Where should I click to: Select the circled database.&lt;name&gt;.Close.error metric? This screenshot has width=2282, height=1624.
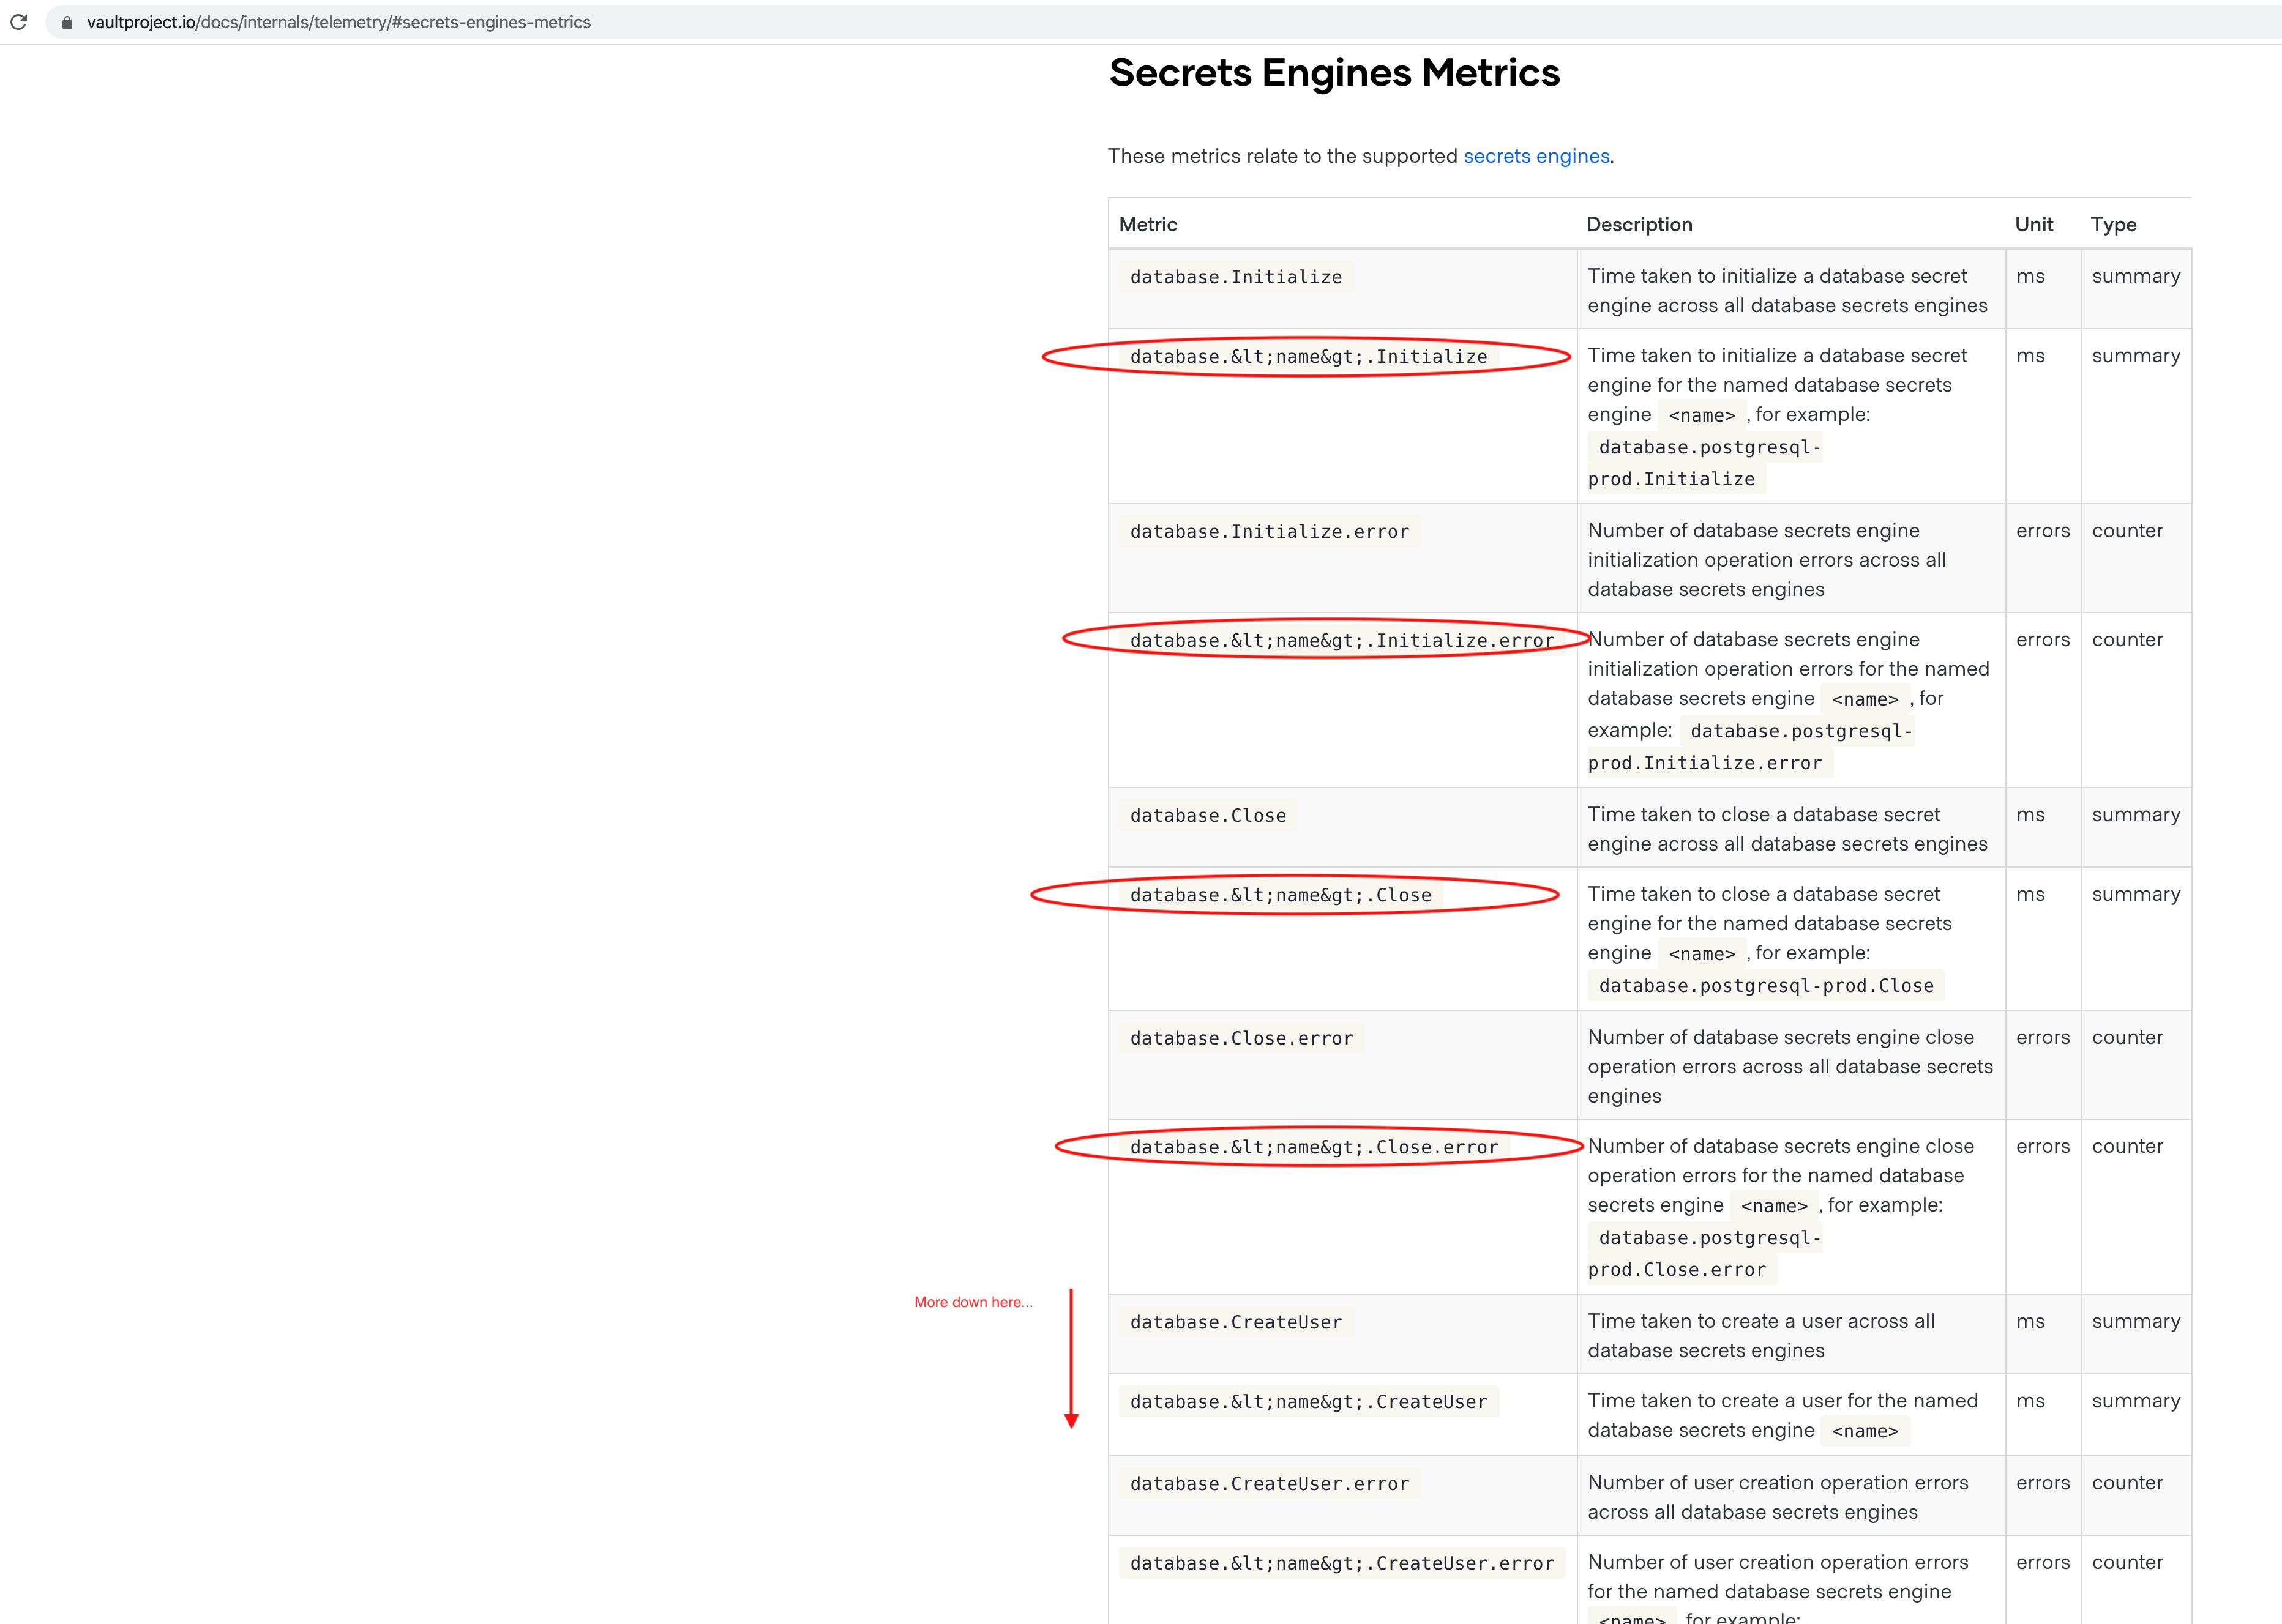tap(1314, 1147)
